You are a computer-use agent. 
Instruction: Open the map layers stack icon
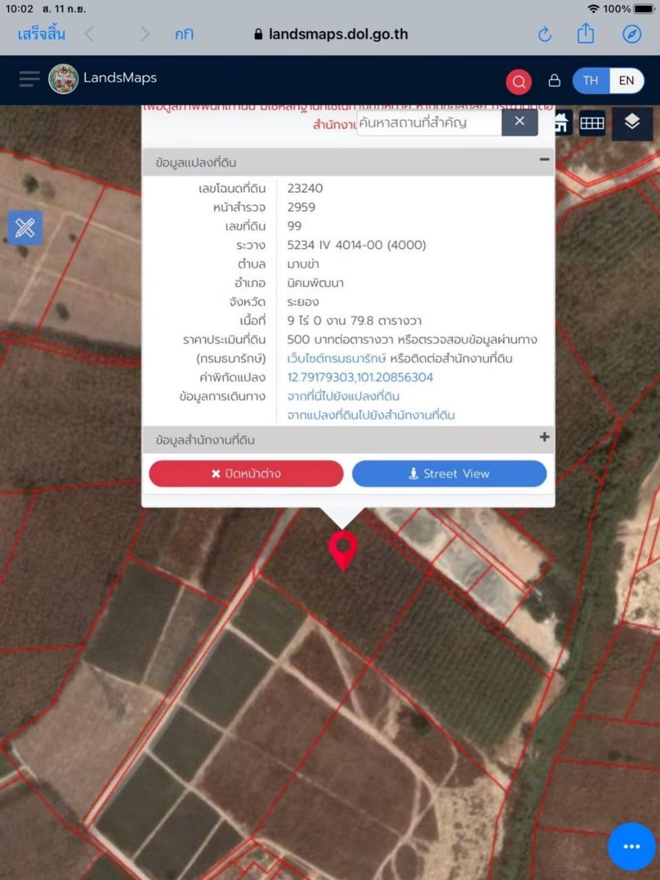(632, 123)
